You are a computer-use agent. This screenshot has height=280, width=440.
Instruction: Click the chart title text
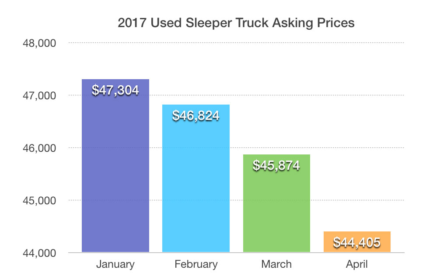236,23
